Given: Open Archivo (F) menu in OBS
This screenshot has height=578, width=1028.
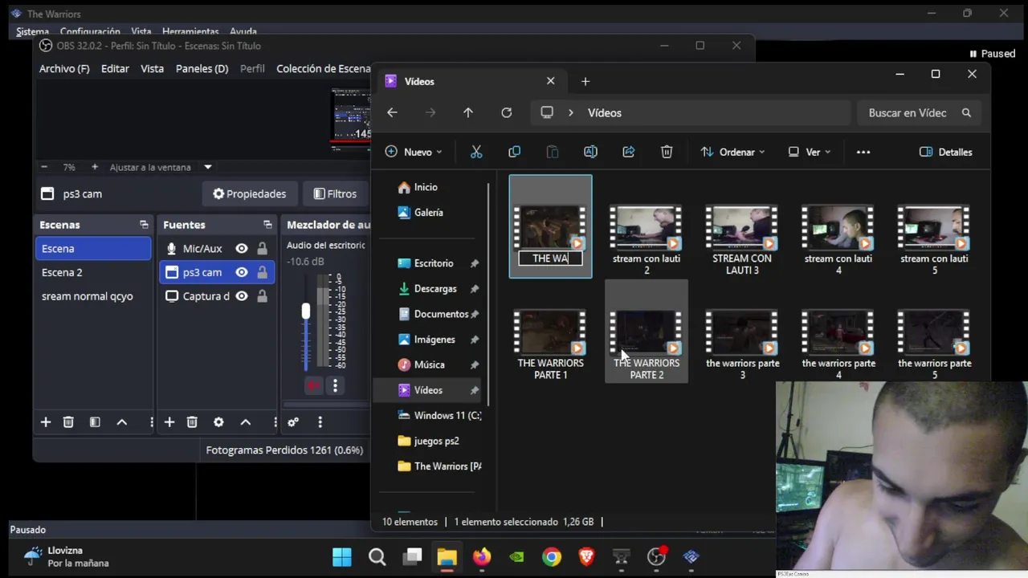Looking at the screenshot, I should (64, 68).
